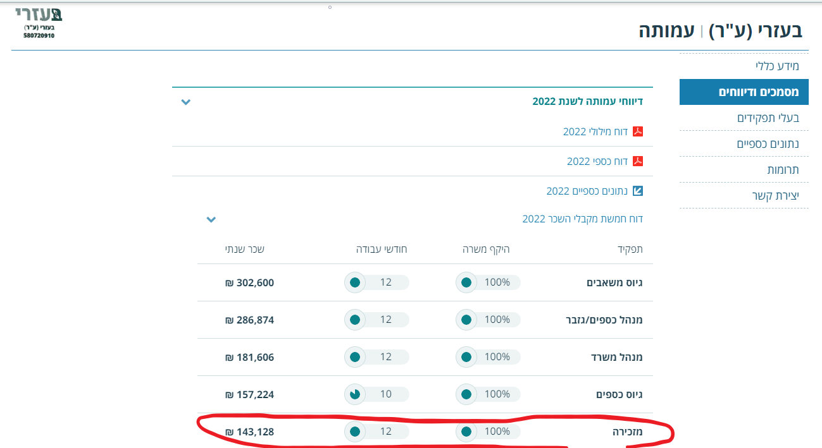Click the pie indicator for גיוס משאבים position scope
This screenshot has height=448, width=822.
(466, 282)
